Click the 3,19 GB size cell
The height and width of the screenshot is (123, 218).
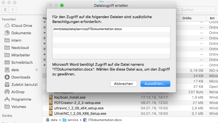pyautogui.click(x=196, y=70)
